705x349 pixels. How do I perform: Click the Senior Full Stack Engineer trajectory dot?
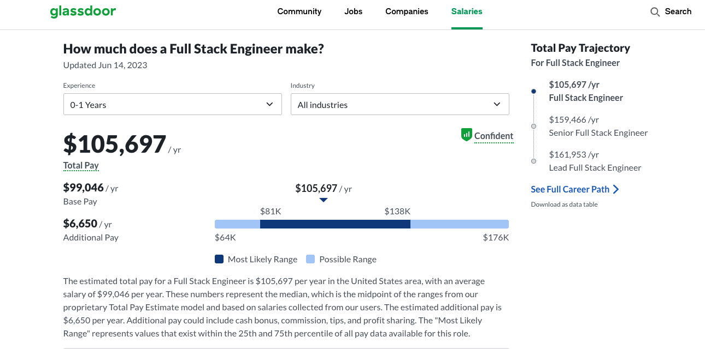coord(534,126)
